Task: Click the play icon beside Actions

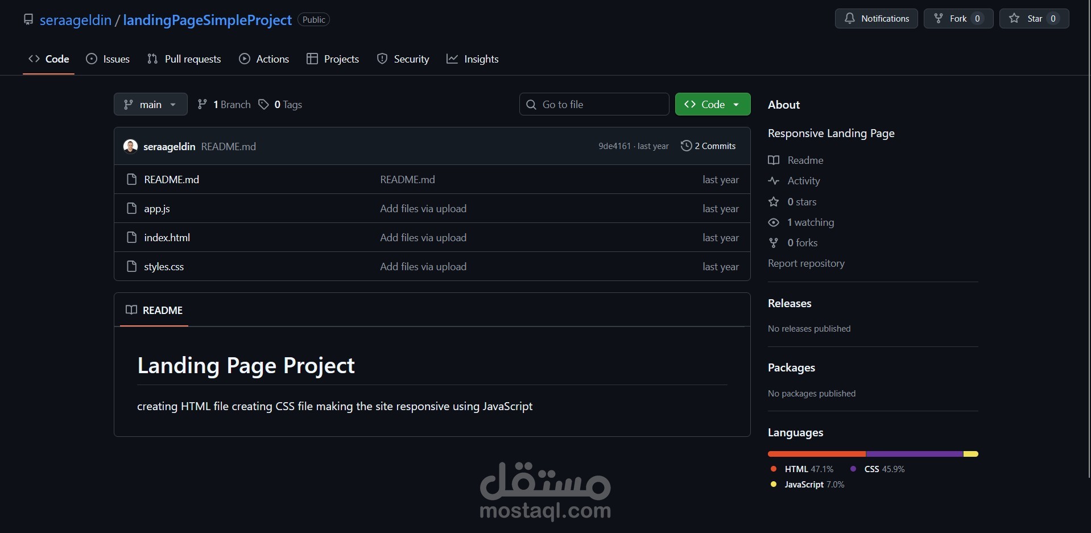Action: 245,59
